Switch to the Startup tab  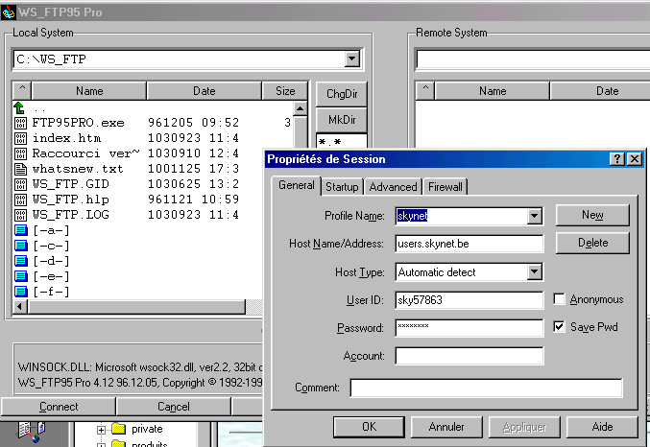(342, 187)
